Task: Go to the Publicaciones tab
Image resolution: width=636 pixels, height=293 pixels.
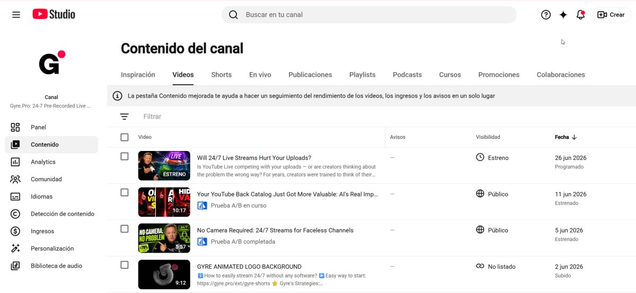Action: [x=310, y=75]
